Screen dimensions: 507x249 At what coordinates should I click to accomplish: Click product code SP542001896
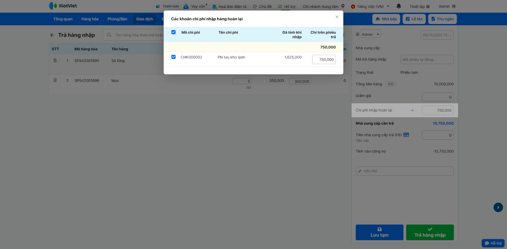pyautogui.click(x=87, y=81)
